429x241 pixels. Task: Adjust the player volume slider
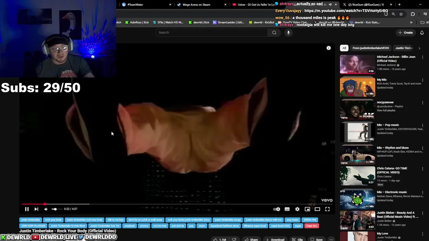tap(56, 209)
